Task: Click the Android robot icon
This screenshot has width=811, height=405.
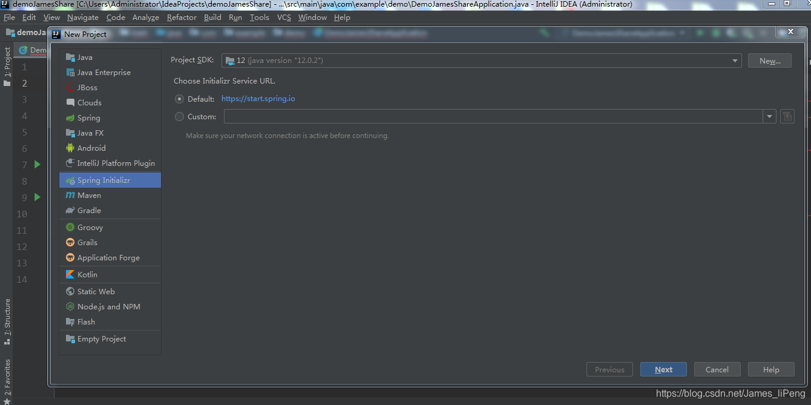Action: point(70,148)
